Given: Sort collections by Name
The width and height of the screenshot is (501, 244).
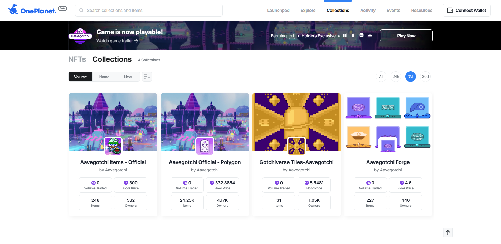Looking at the screenshot, I should pos(104,77).
